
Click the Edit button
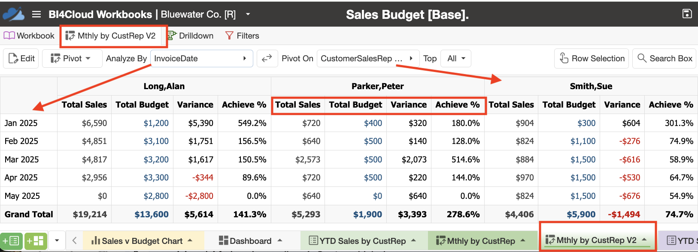[21, 58]
